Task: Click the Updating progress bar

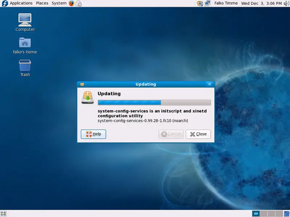Action: tap(154, 103)
